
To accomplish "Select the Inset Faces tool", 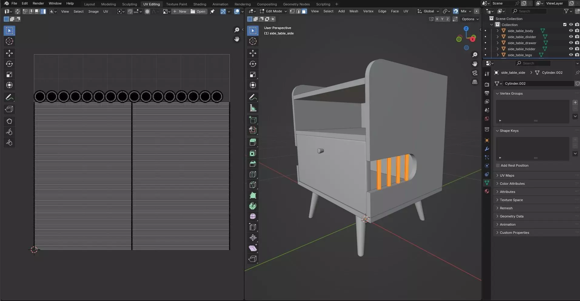I will (253, 153).
